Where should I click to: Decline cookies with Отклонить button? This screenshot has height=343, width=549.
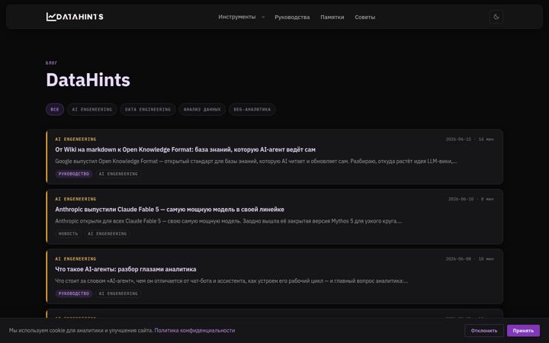[484, 330]
